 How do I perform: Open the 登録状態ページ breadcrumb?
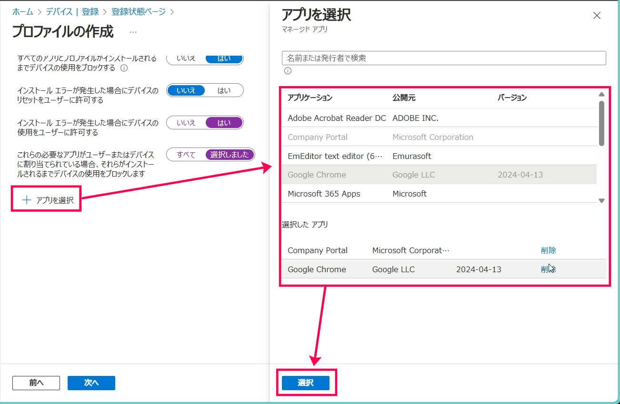click(x=139, y=11)
